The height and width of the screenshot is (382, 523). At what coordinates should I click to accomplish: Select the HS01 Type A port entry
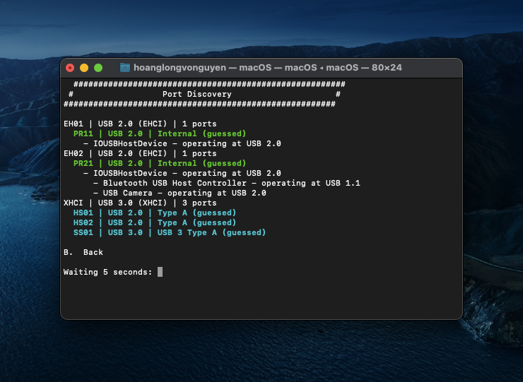pyautogui.click(x=154, y=213)
